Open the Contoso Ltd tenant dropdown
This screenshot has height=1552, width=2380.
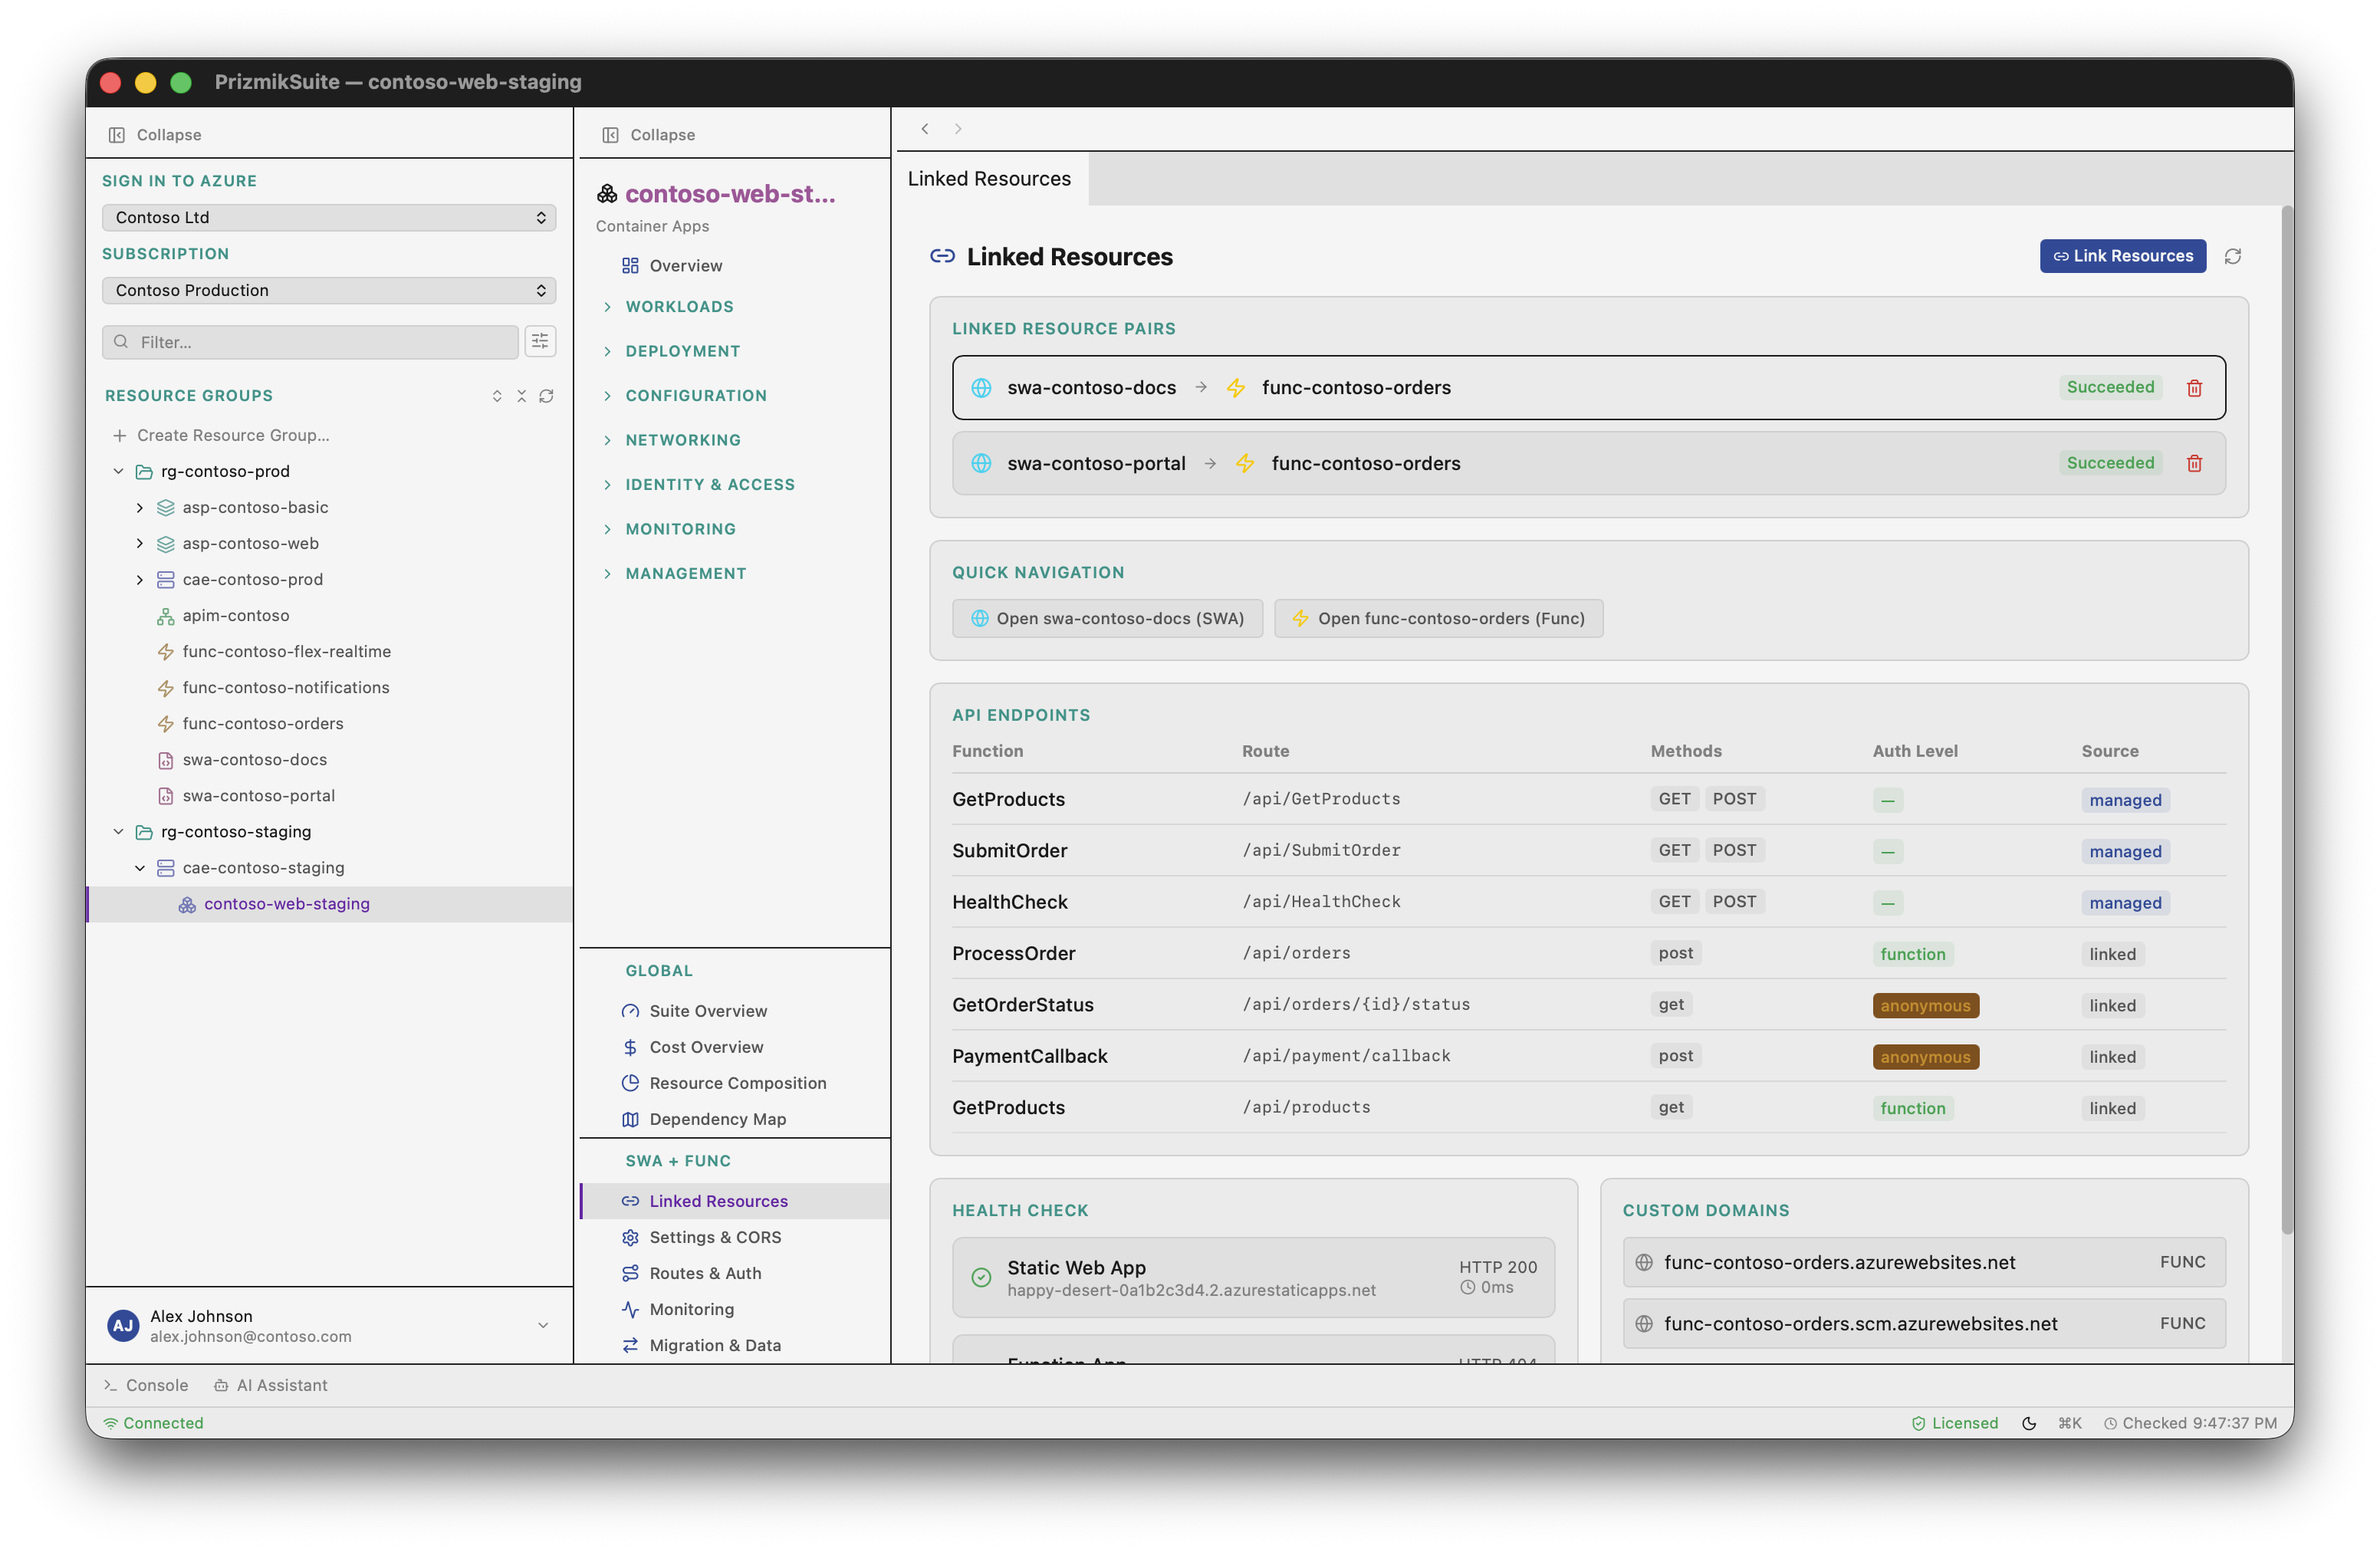[x=329, y=218]
